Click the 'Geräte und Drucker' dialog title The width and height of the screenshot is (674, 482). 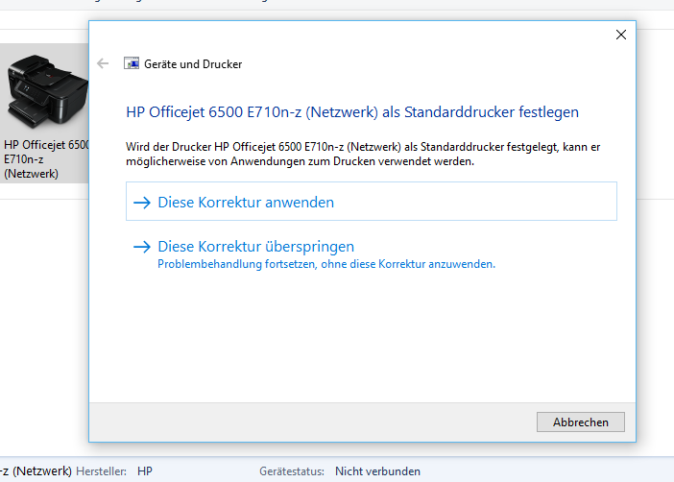[193, 64]
